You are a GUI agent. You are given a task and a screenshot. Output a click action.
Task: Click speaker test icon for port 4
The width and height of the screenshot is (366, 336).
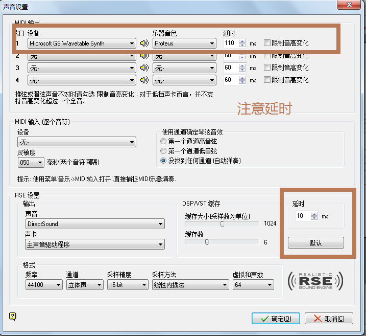[144, 80]
